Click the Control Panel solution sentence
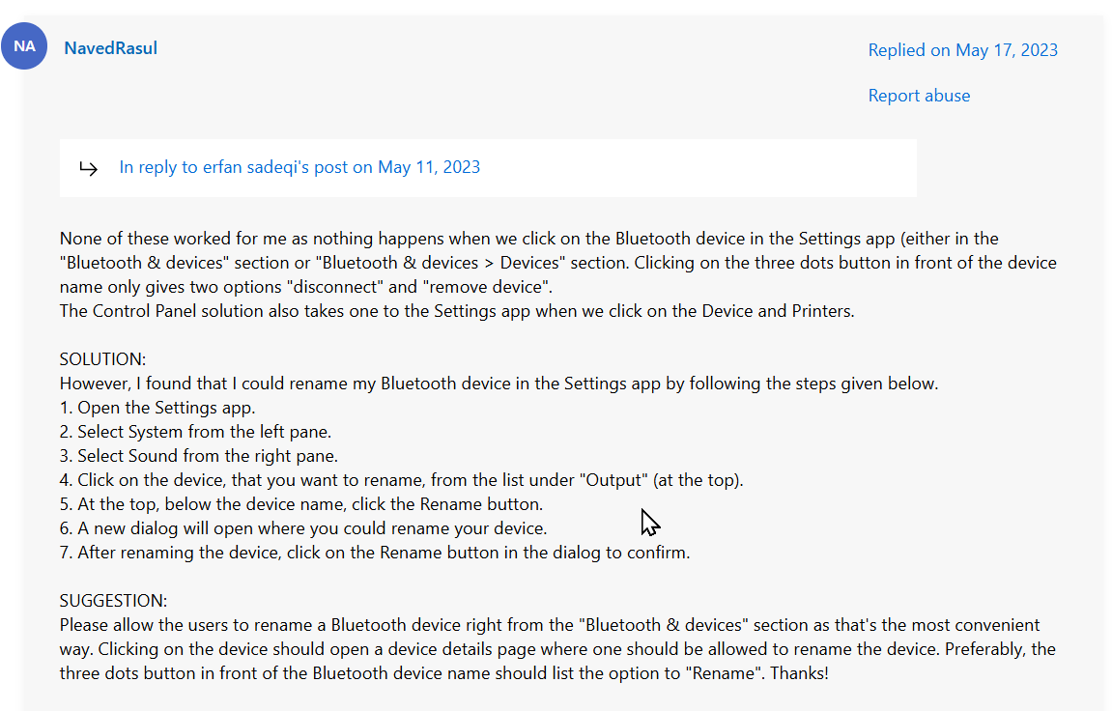This screenshot has width=1112, height=711. pyautogui.click(x=457, y=311)
